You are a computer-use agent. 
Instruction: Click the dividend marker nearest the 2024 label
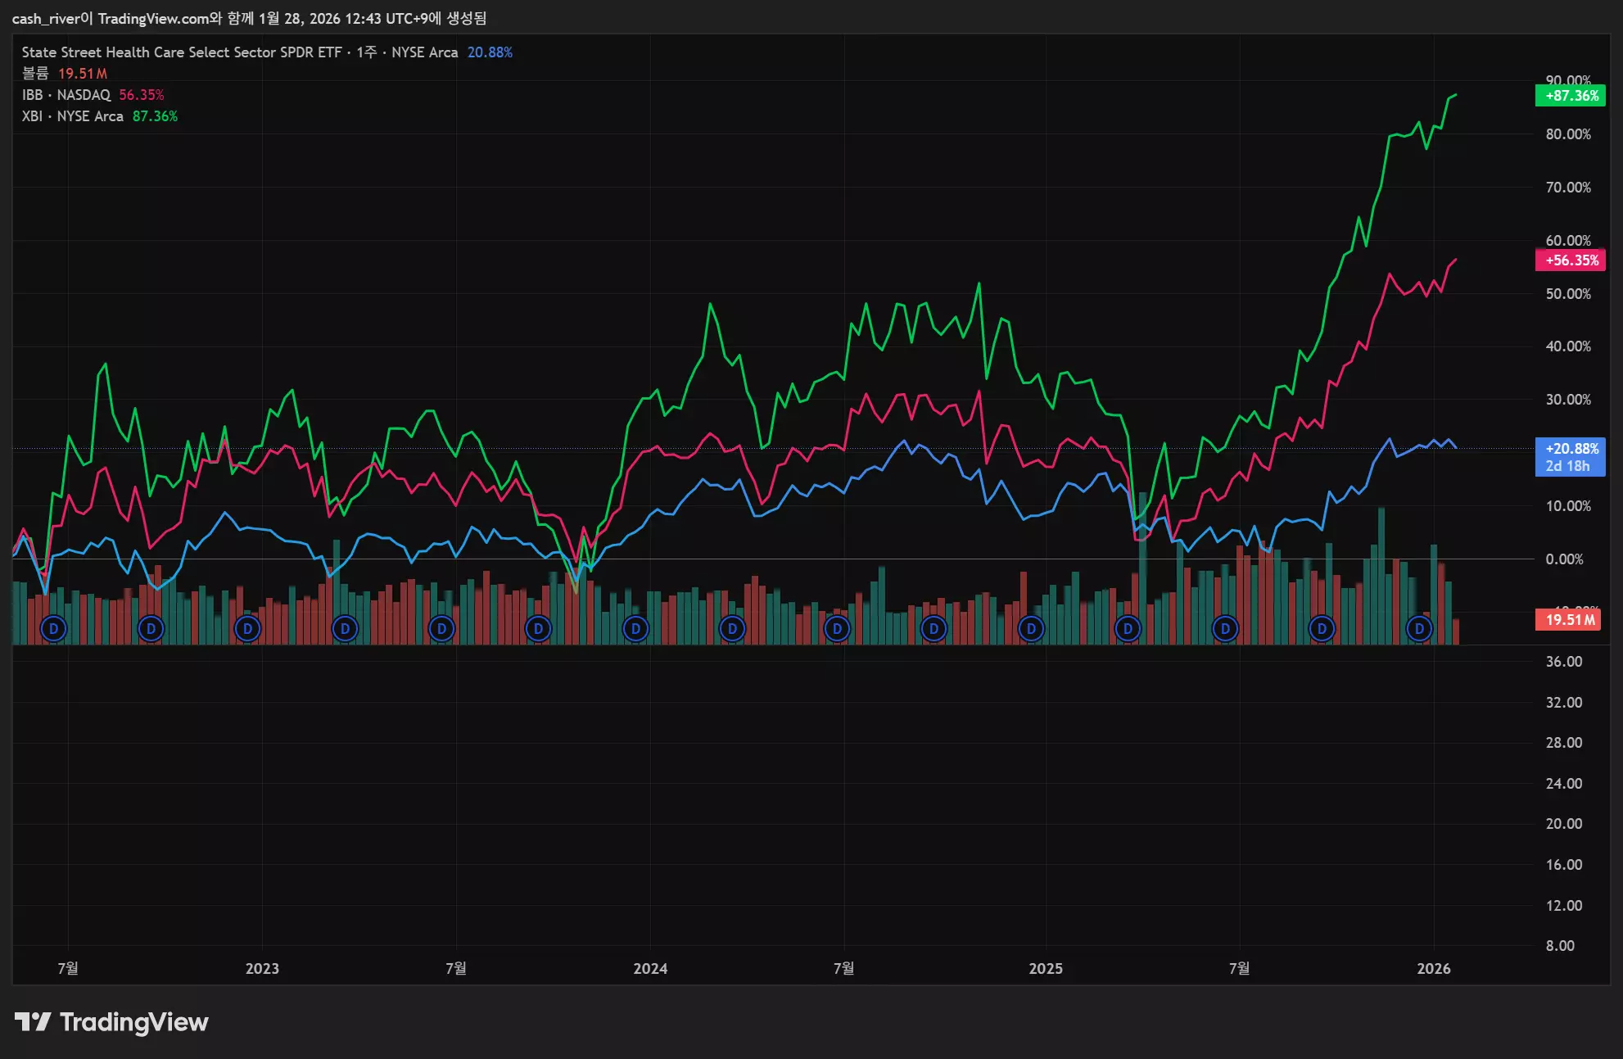[x=635, y=629]
